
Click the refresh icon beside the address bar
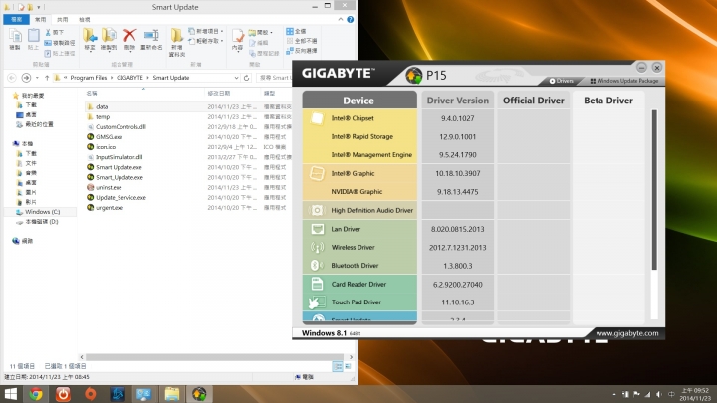click(247, 78)
